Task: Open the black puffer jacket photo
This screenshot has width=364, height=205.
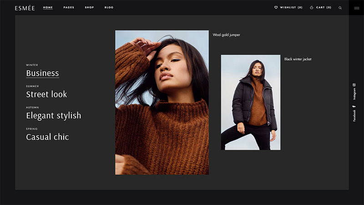Action: [x=250, y=102]
